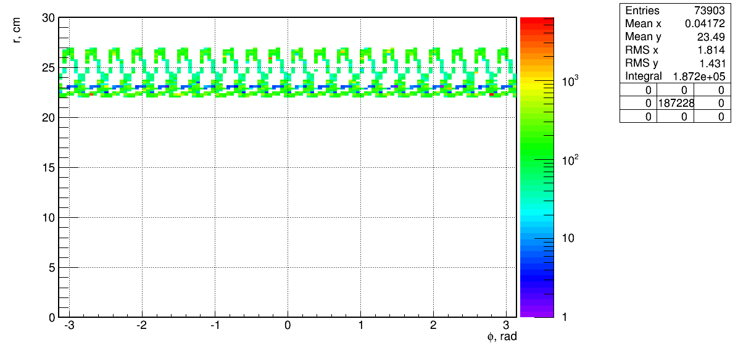Click the 'ϕ, rad' x-axis title
The width and height of the screenshot is (738, 353).
pyautogui.click(x=502, y=338)
